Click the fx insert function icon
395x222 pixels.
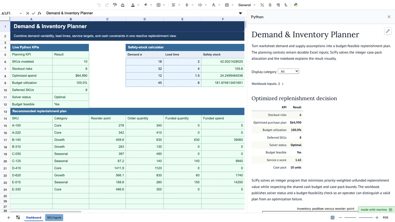pyautogui.click(x=39, y=13)
